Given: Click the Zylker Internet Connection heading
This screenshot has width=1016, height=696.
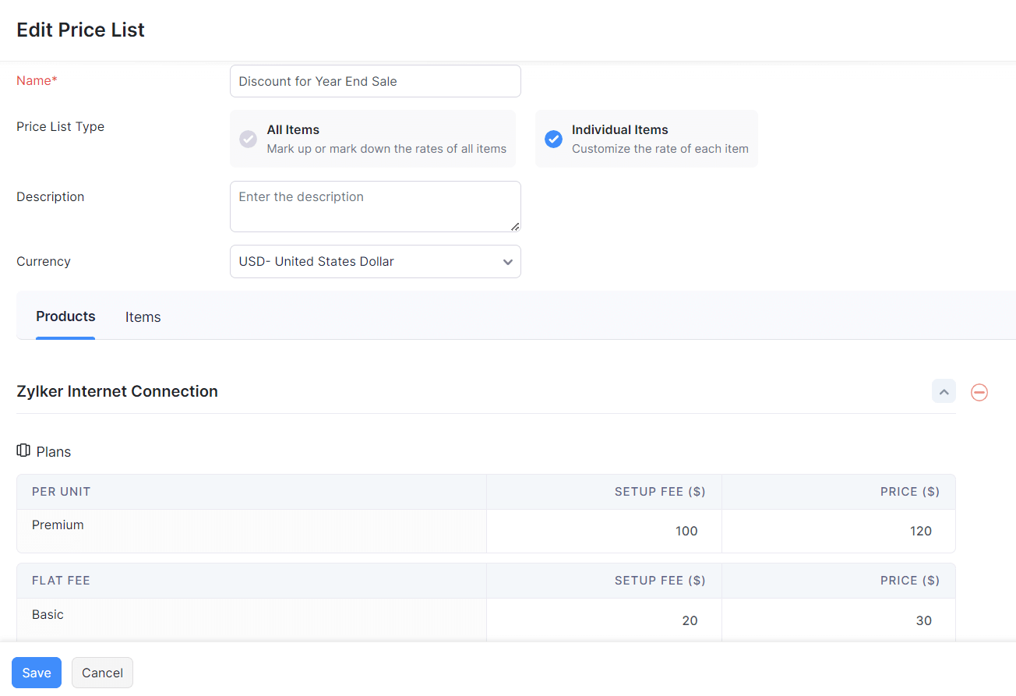Looking at the screenshot, I should pyautogui.click(x=117, y=391).
